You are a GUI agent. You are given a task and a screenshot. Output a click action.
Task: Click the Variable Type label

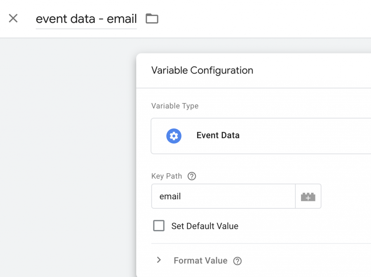[175, 106]
